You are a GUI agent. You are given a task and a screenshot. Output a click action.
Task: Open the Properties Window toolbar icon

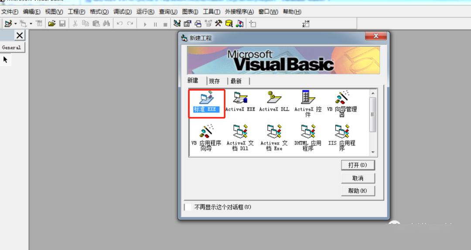[x=188, y=24]
